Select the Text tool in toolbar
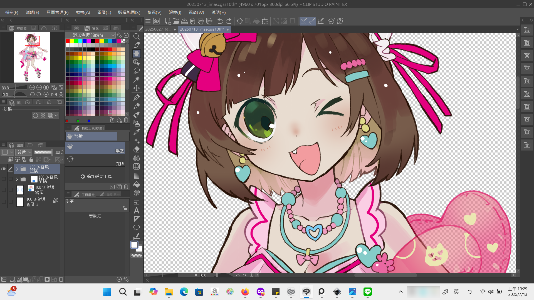 [136, 210]
